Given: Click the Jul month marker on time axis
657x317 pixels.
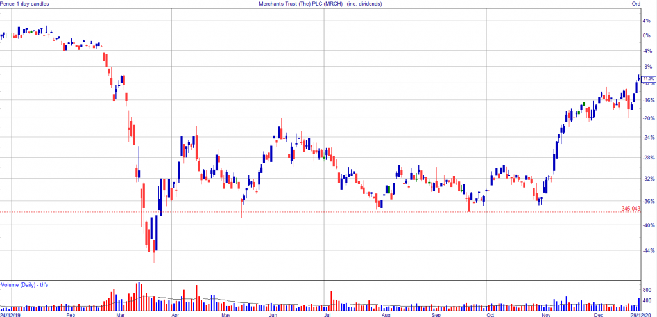Looking at the screenshot, I should coord(327,314).
